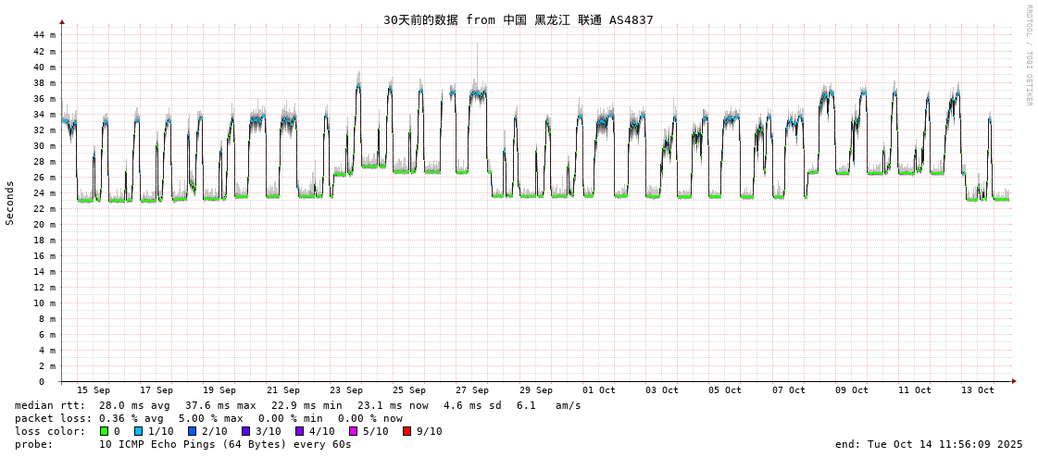Click the green 0 loss color swatch
The image size is (1038, 457).
click(105, 431)
